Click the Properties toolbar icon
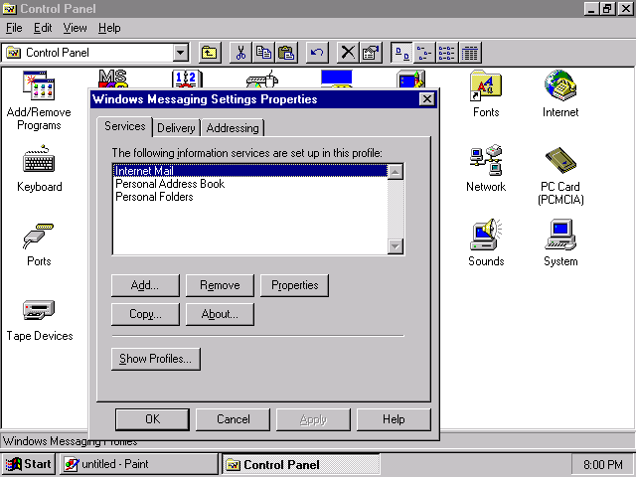 tap(371, 53)
